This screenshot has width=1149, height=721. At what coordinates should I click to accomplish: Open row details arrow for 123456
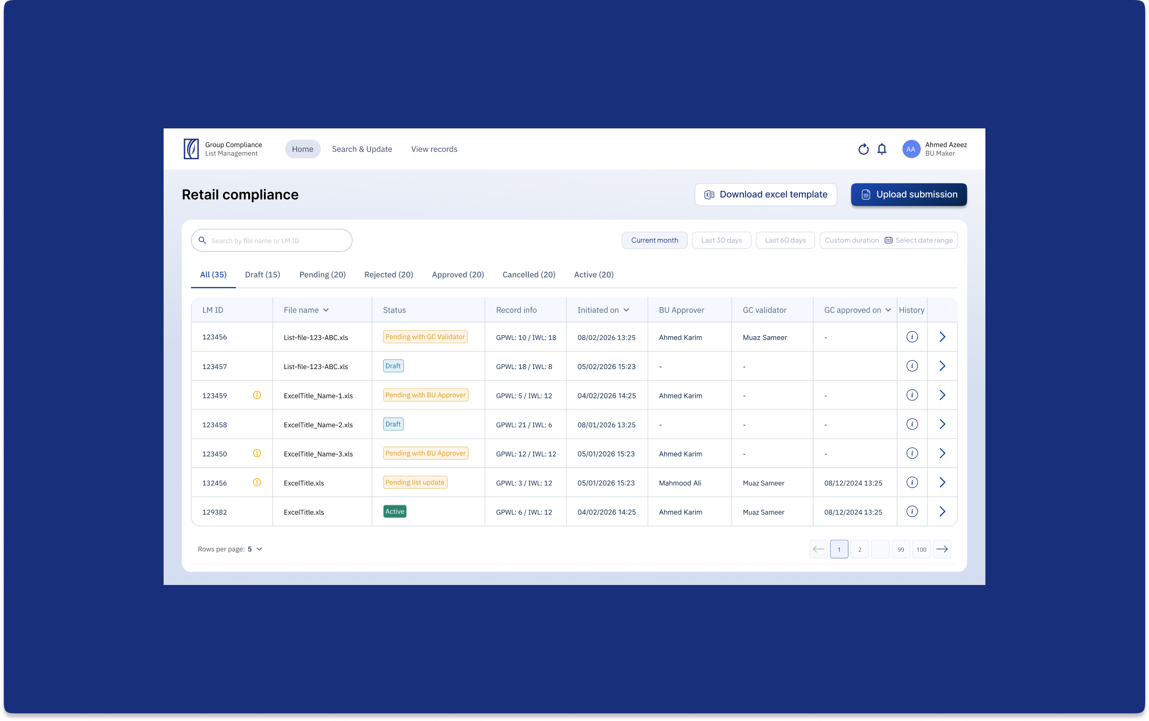pyautogui.click(x=942, y=337)
